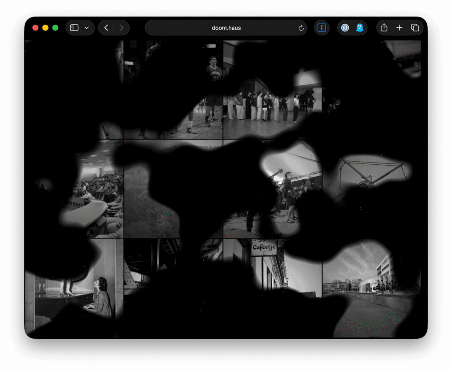Image resolution: width=452 pixels, height=371 pixels.
Task: Click the Ghostery ghost extension icon
Action: [x=360, y=28]
